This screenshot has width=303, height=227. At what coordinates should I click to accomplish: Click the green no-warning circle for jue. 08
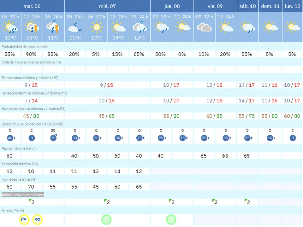(171, 219)
